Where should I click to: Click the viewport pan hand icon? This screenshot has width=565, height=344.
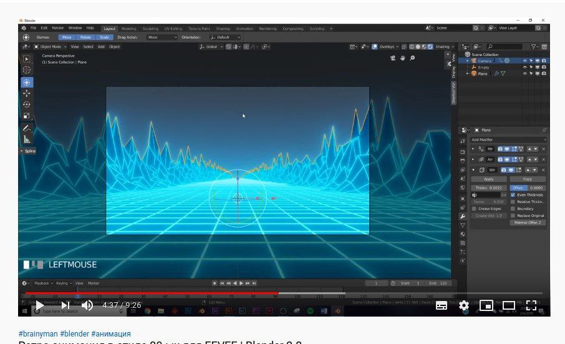tap(402, 58)
